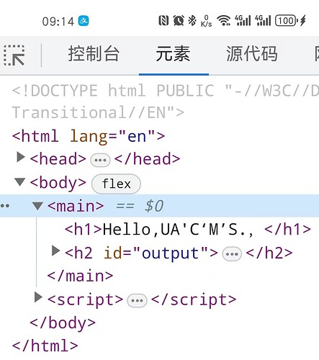Tap the first 4G signal bars icon
This screenshot has height=360, width=319.
pyautogui.click(x=243, y=20)
